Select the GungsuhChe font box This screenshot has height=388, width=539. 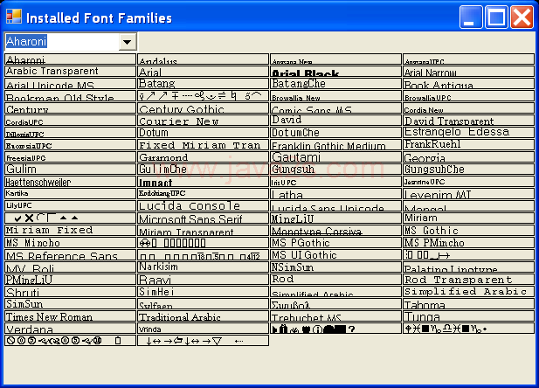click(x=469, y=170)
